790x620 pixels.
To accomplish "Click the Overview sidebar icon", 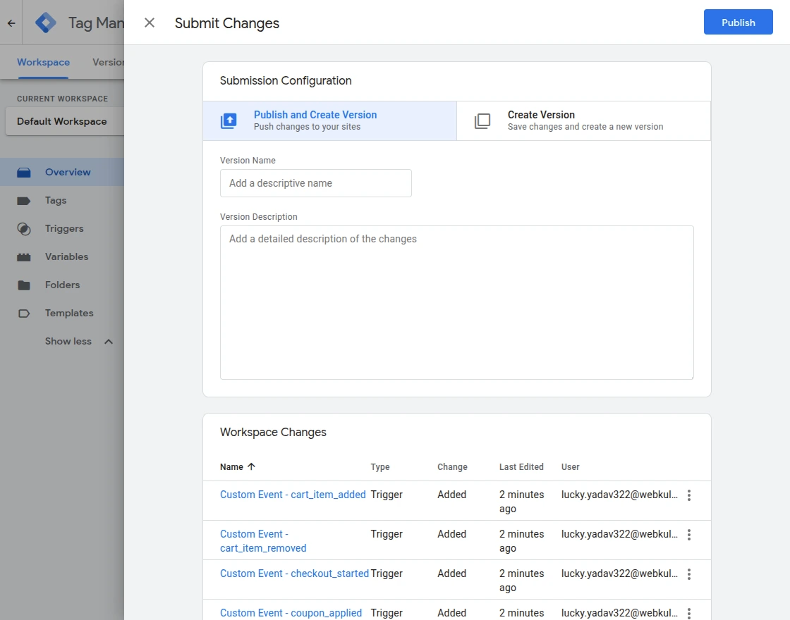I will pos(24,173).
